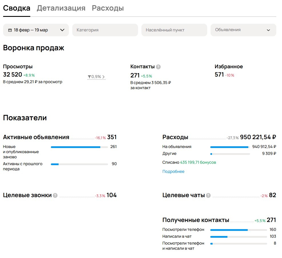Click the Показатели heading
The image size is (282, 258).
pyautogui.click(x=25, y=118)
